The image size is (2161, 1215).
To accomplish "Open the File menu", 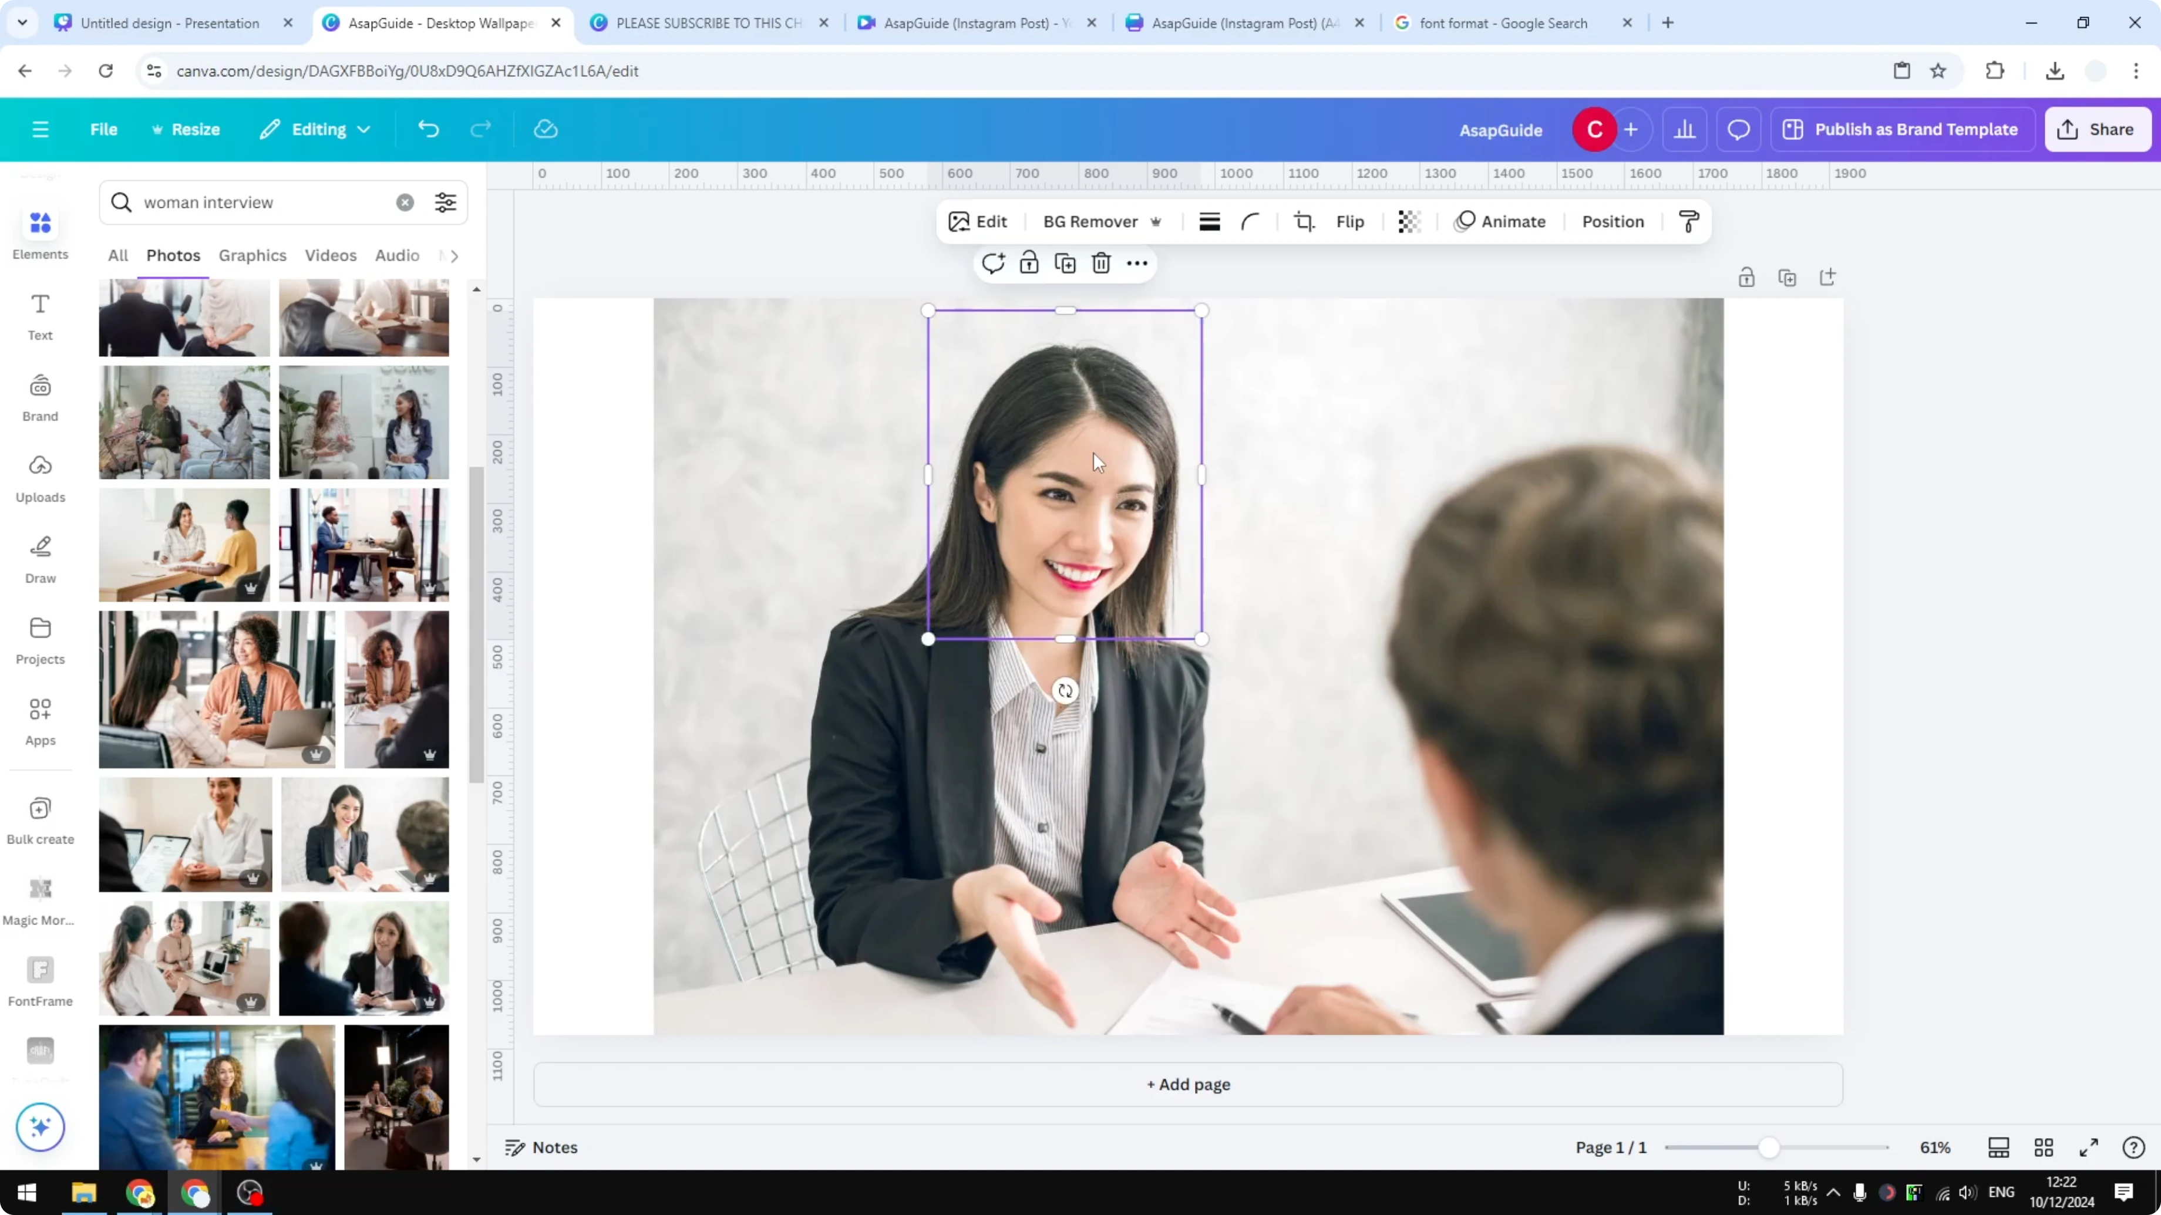I will pos(104,129).
